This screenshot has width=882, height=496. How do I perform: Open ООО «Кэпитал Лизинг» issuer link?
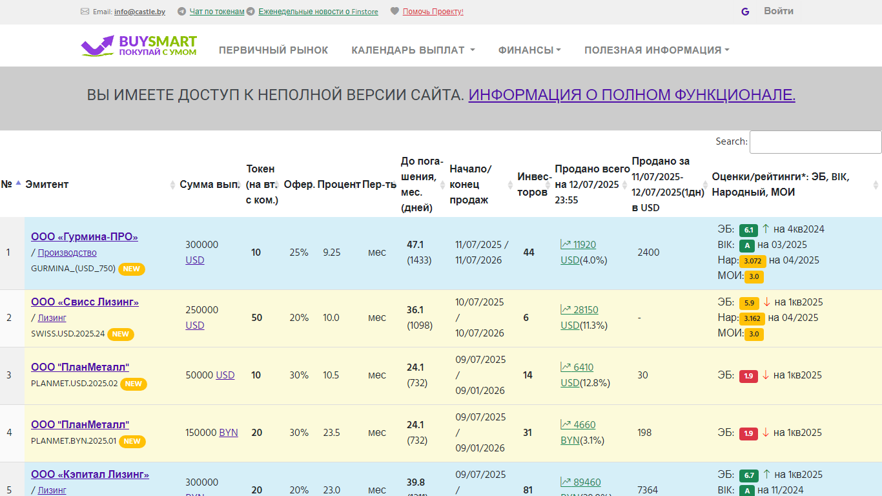tap(90, 475)
